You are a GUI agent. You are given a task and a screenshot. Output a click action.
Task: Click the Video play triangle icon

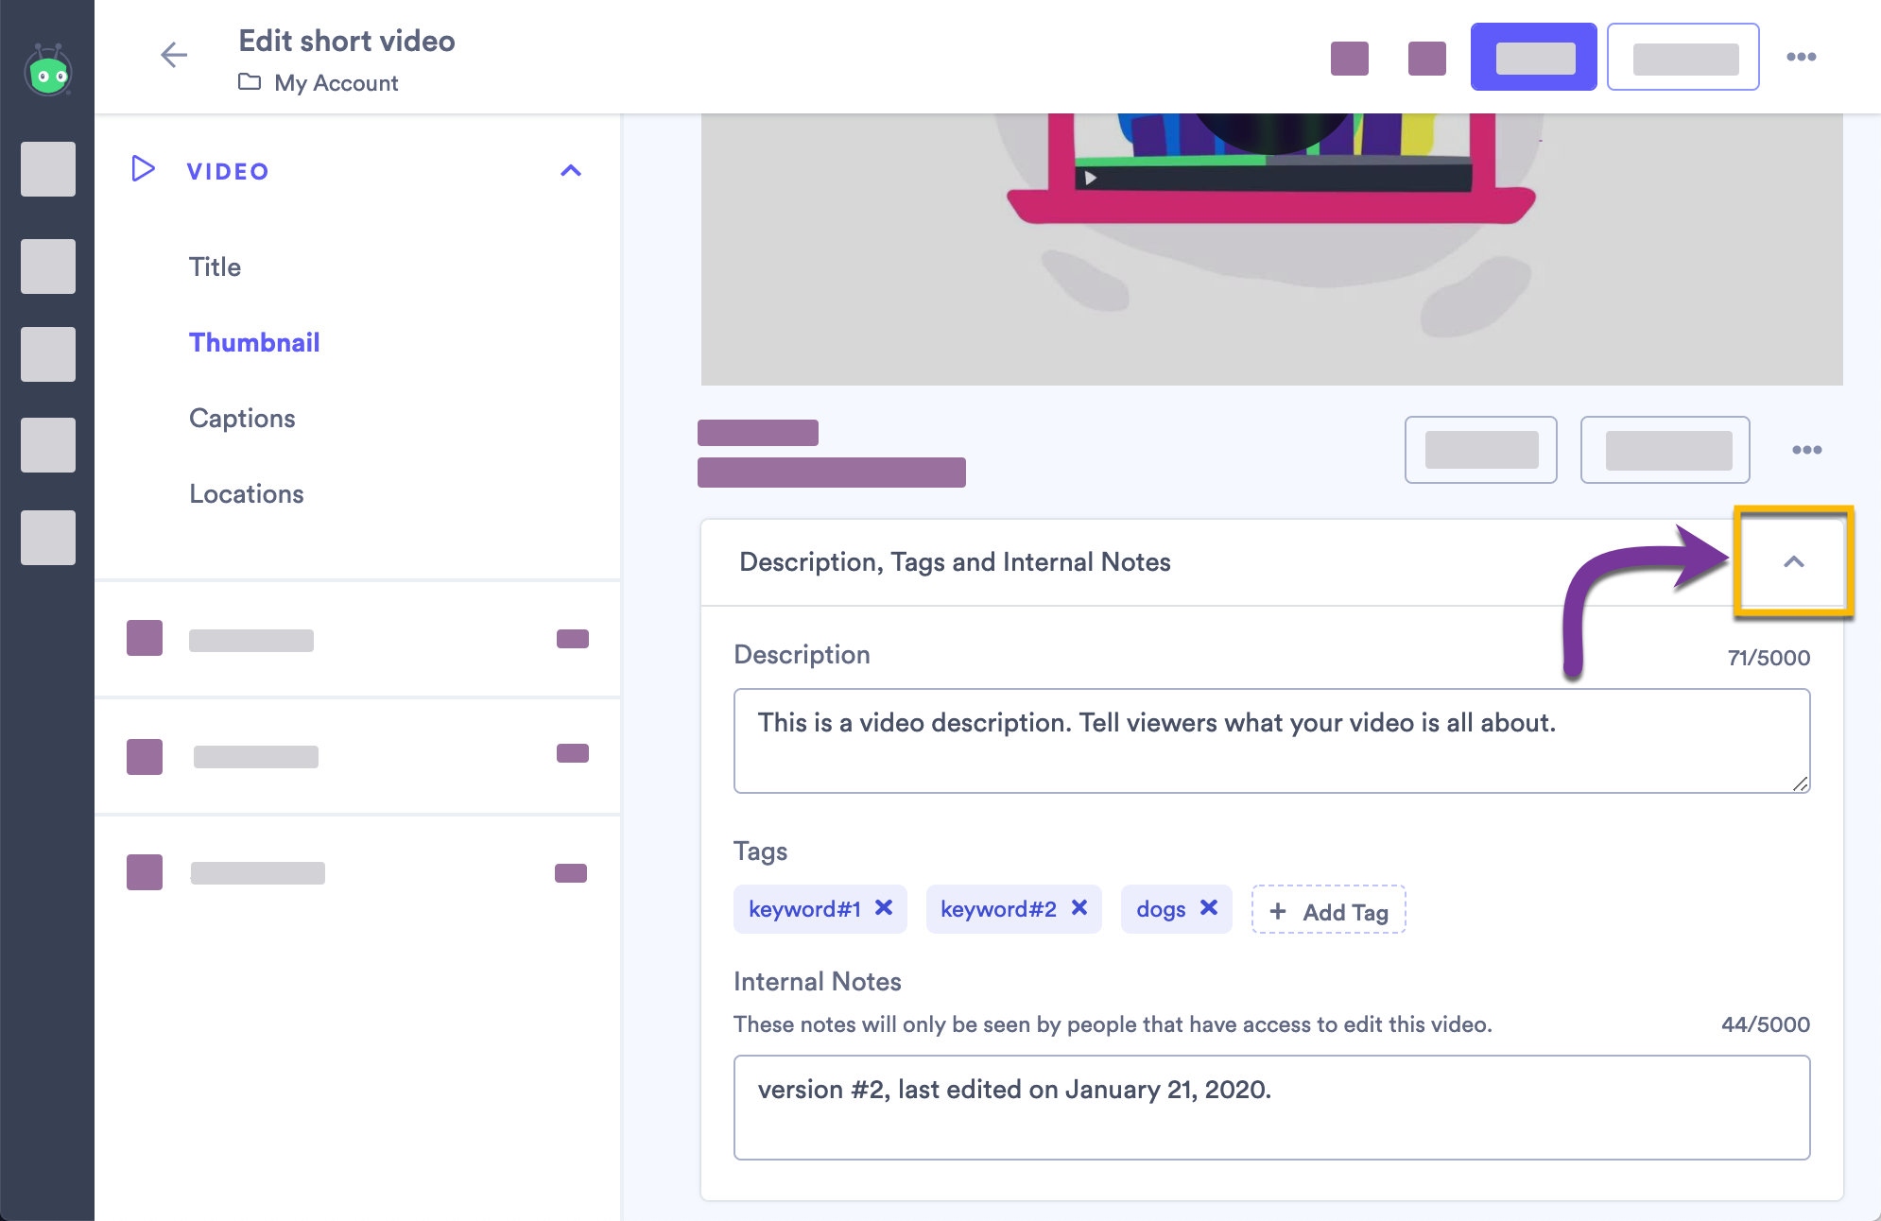click(x=143, y=169)
